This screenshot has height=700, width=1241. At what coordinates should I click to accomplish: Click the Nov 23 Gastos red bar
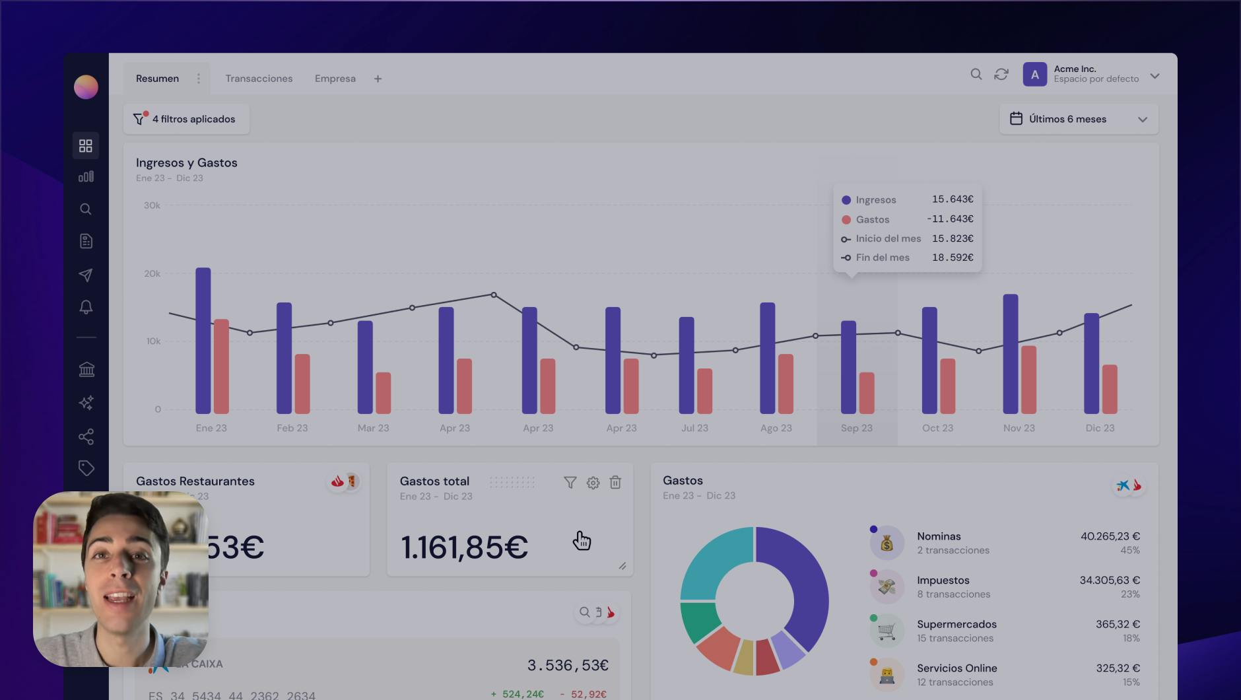(1028, 380)
